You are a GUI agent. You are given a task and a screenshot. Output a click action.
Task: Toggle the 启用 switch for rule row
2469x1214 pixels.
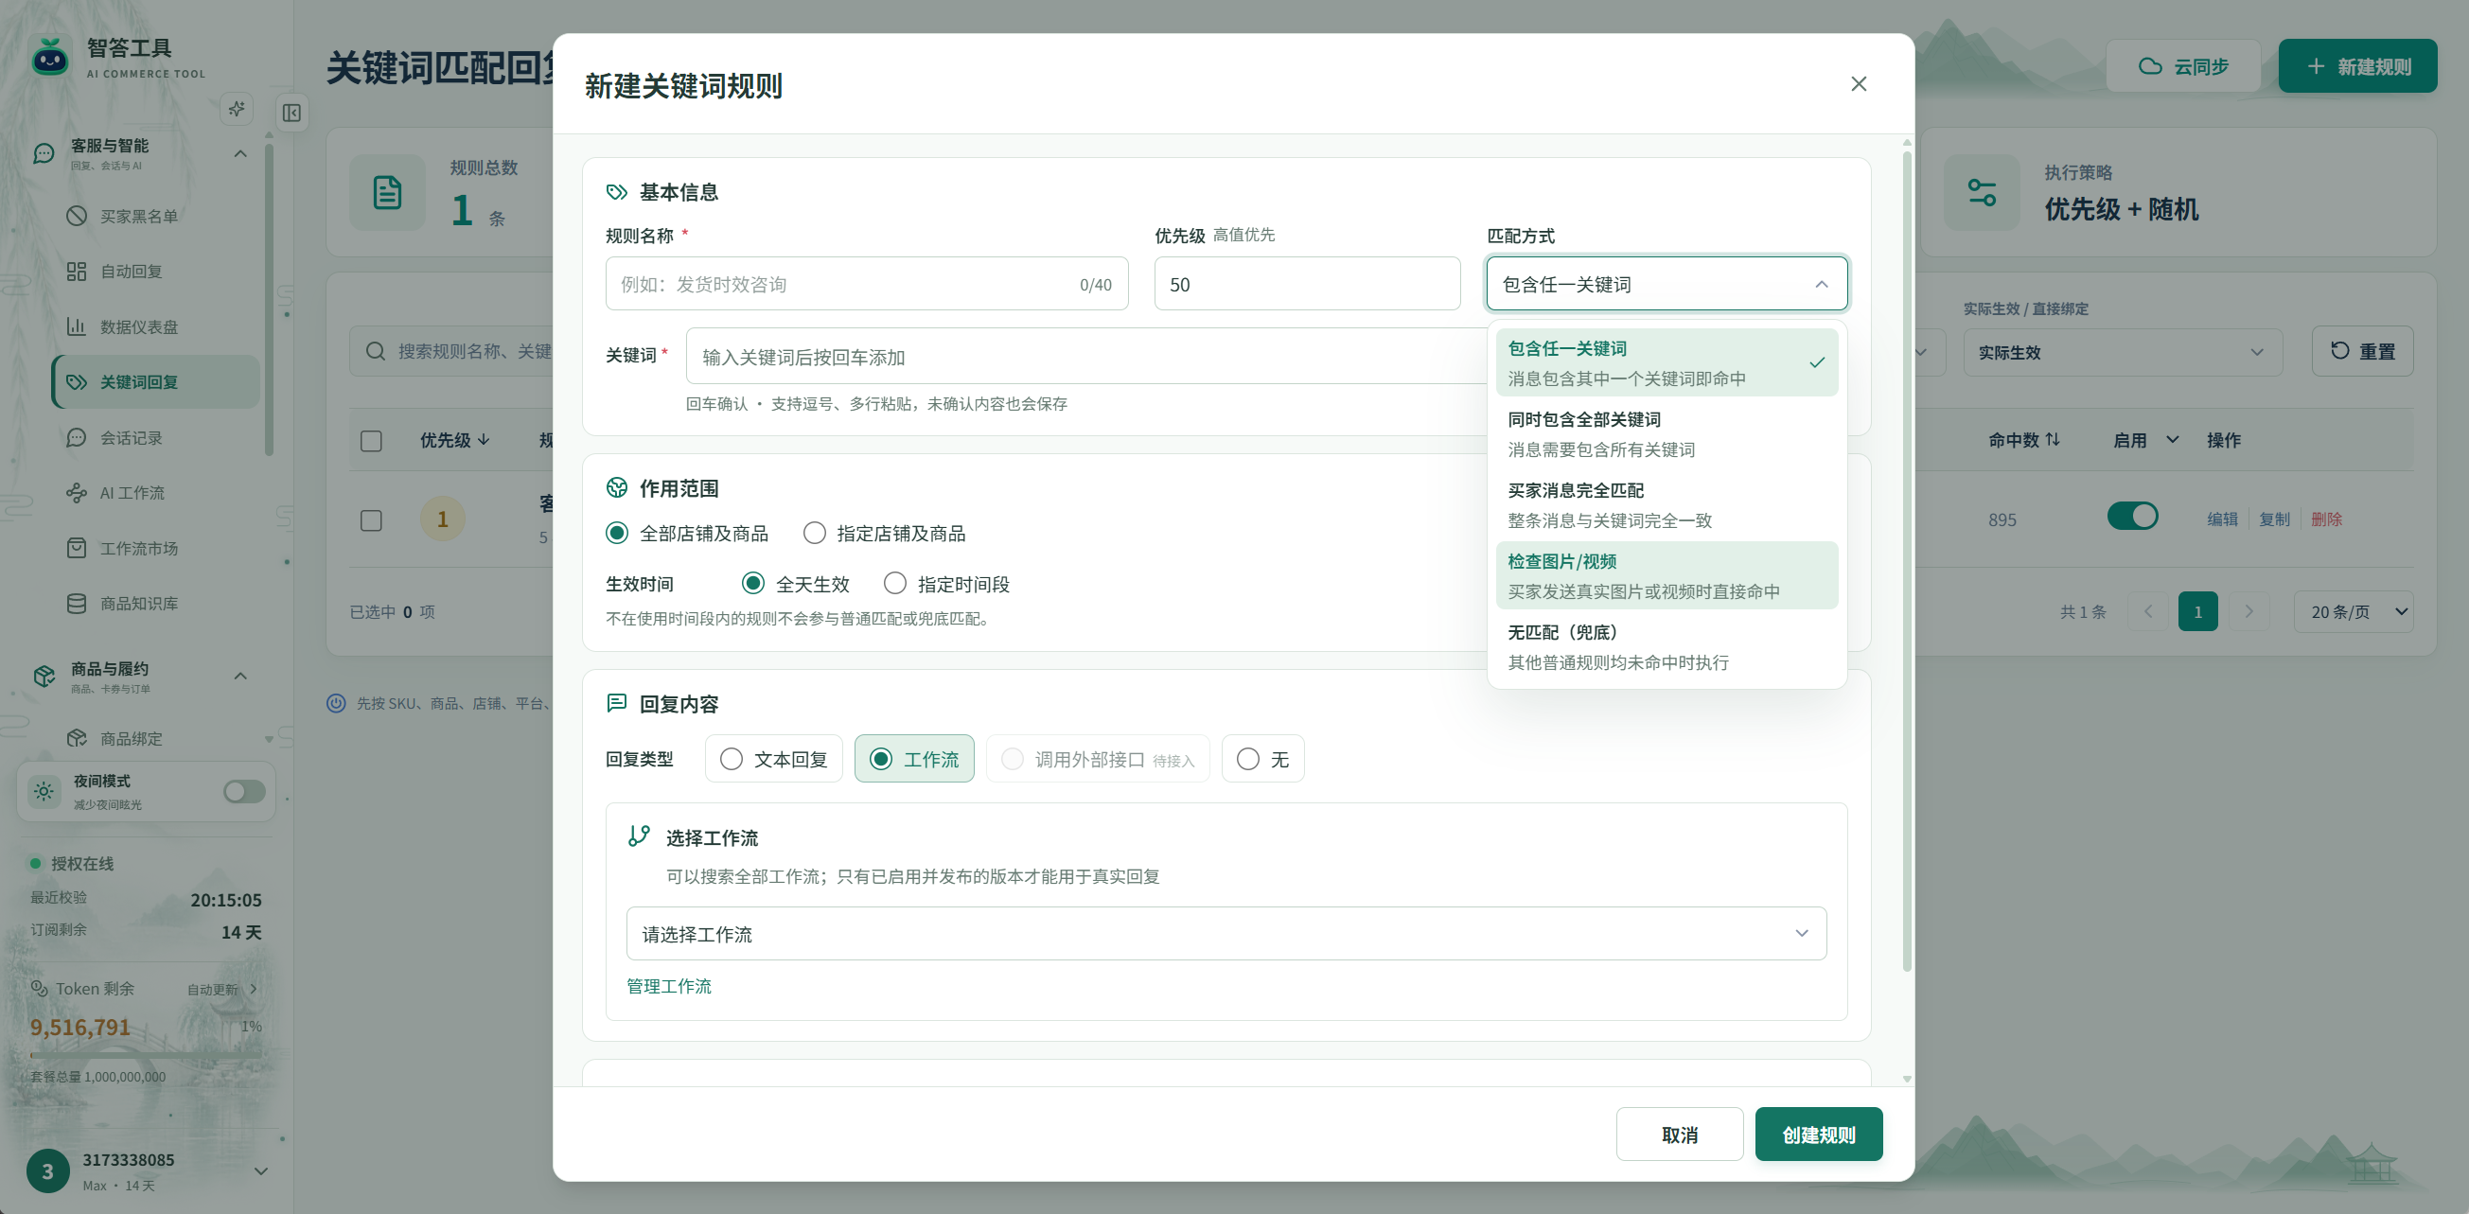pos(2131,517)
